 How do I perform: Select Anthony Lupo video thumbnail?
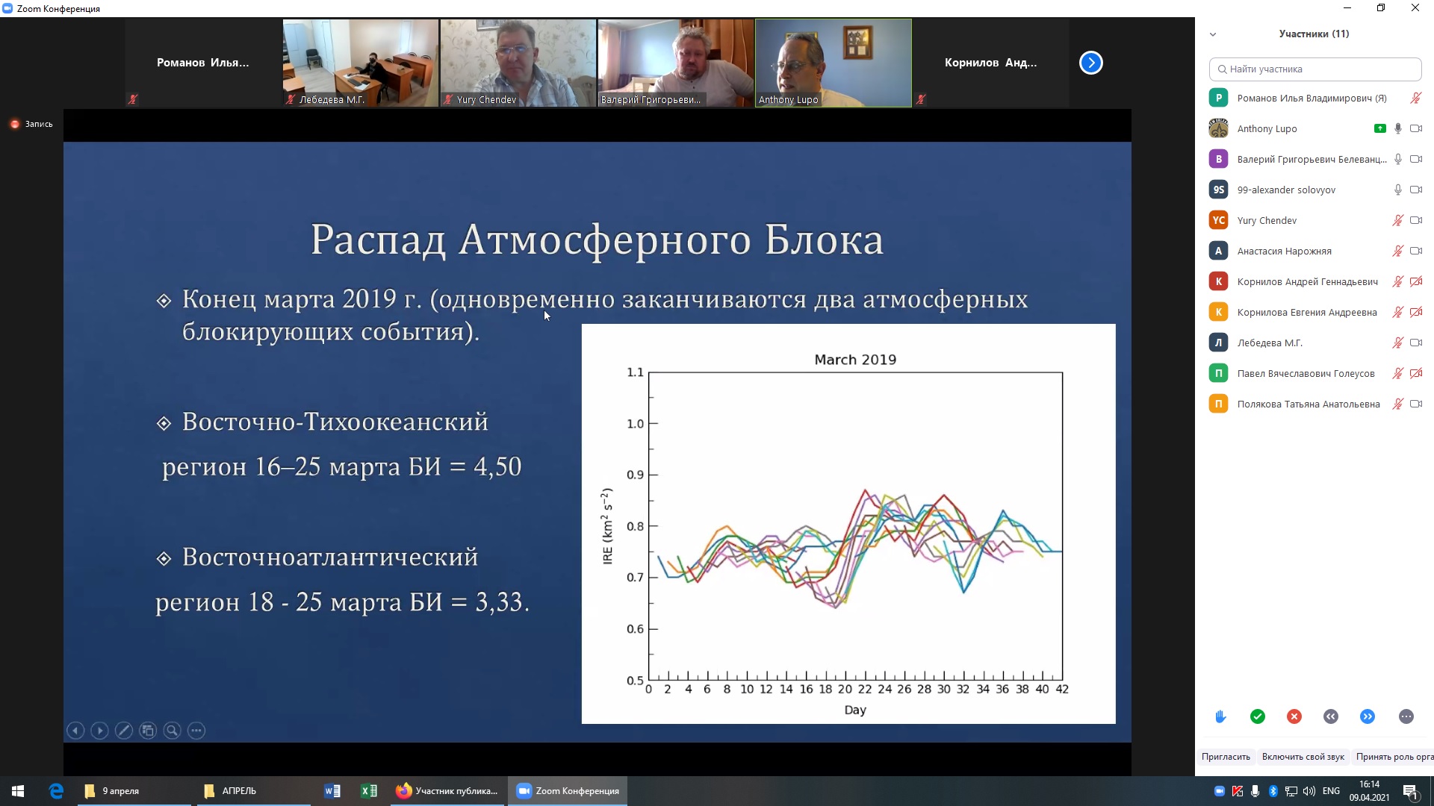[834, 63]
